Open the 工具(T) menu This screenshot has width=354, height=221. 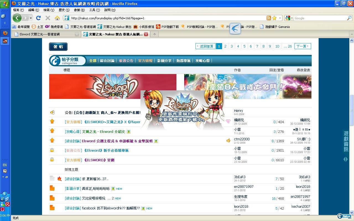click(x=94, y=10)
